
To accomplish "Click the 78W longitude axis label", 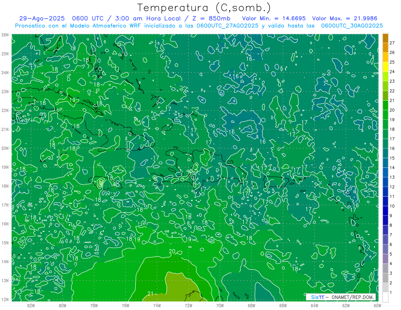I will tap(94, 305).
